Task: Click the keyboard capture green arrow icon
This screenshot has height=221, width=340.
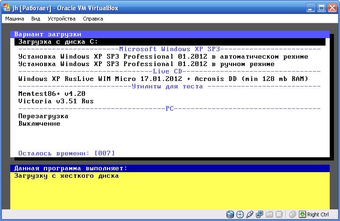Action: 302,214
